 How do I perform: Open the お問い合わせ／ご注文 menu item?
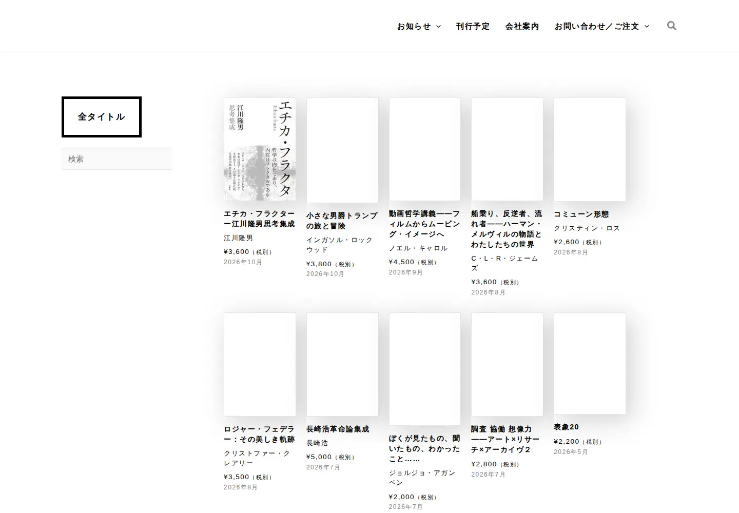coord(596,26)
